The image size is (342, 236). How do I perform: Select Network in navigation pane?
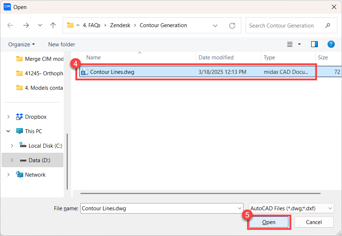35,174
